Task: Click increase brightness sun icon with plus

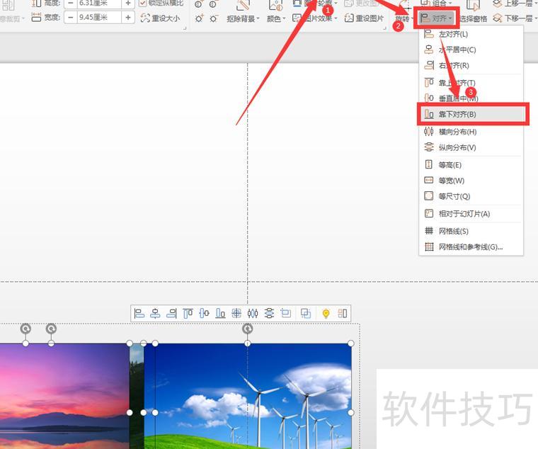Action: pos(199,18)
